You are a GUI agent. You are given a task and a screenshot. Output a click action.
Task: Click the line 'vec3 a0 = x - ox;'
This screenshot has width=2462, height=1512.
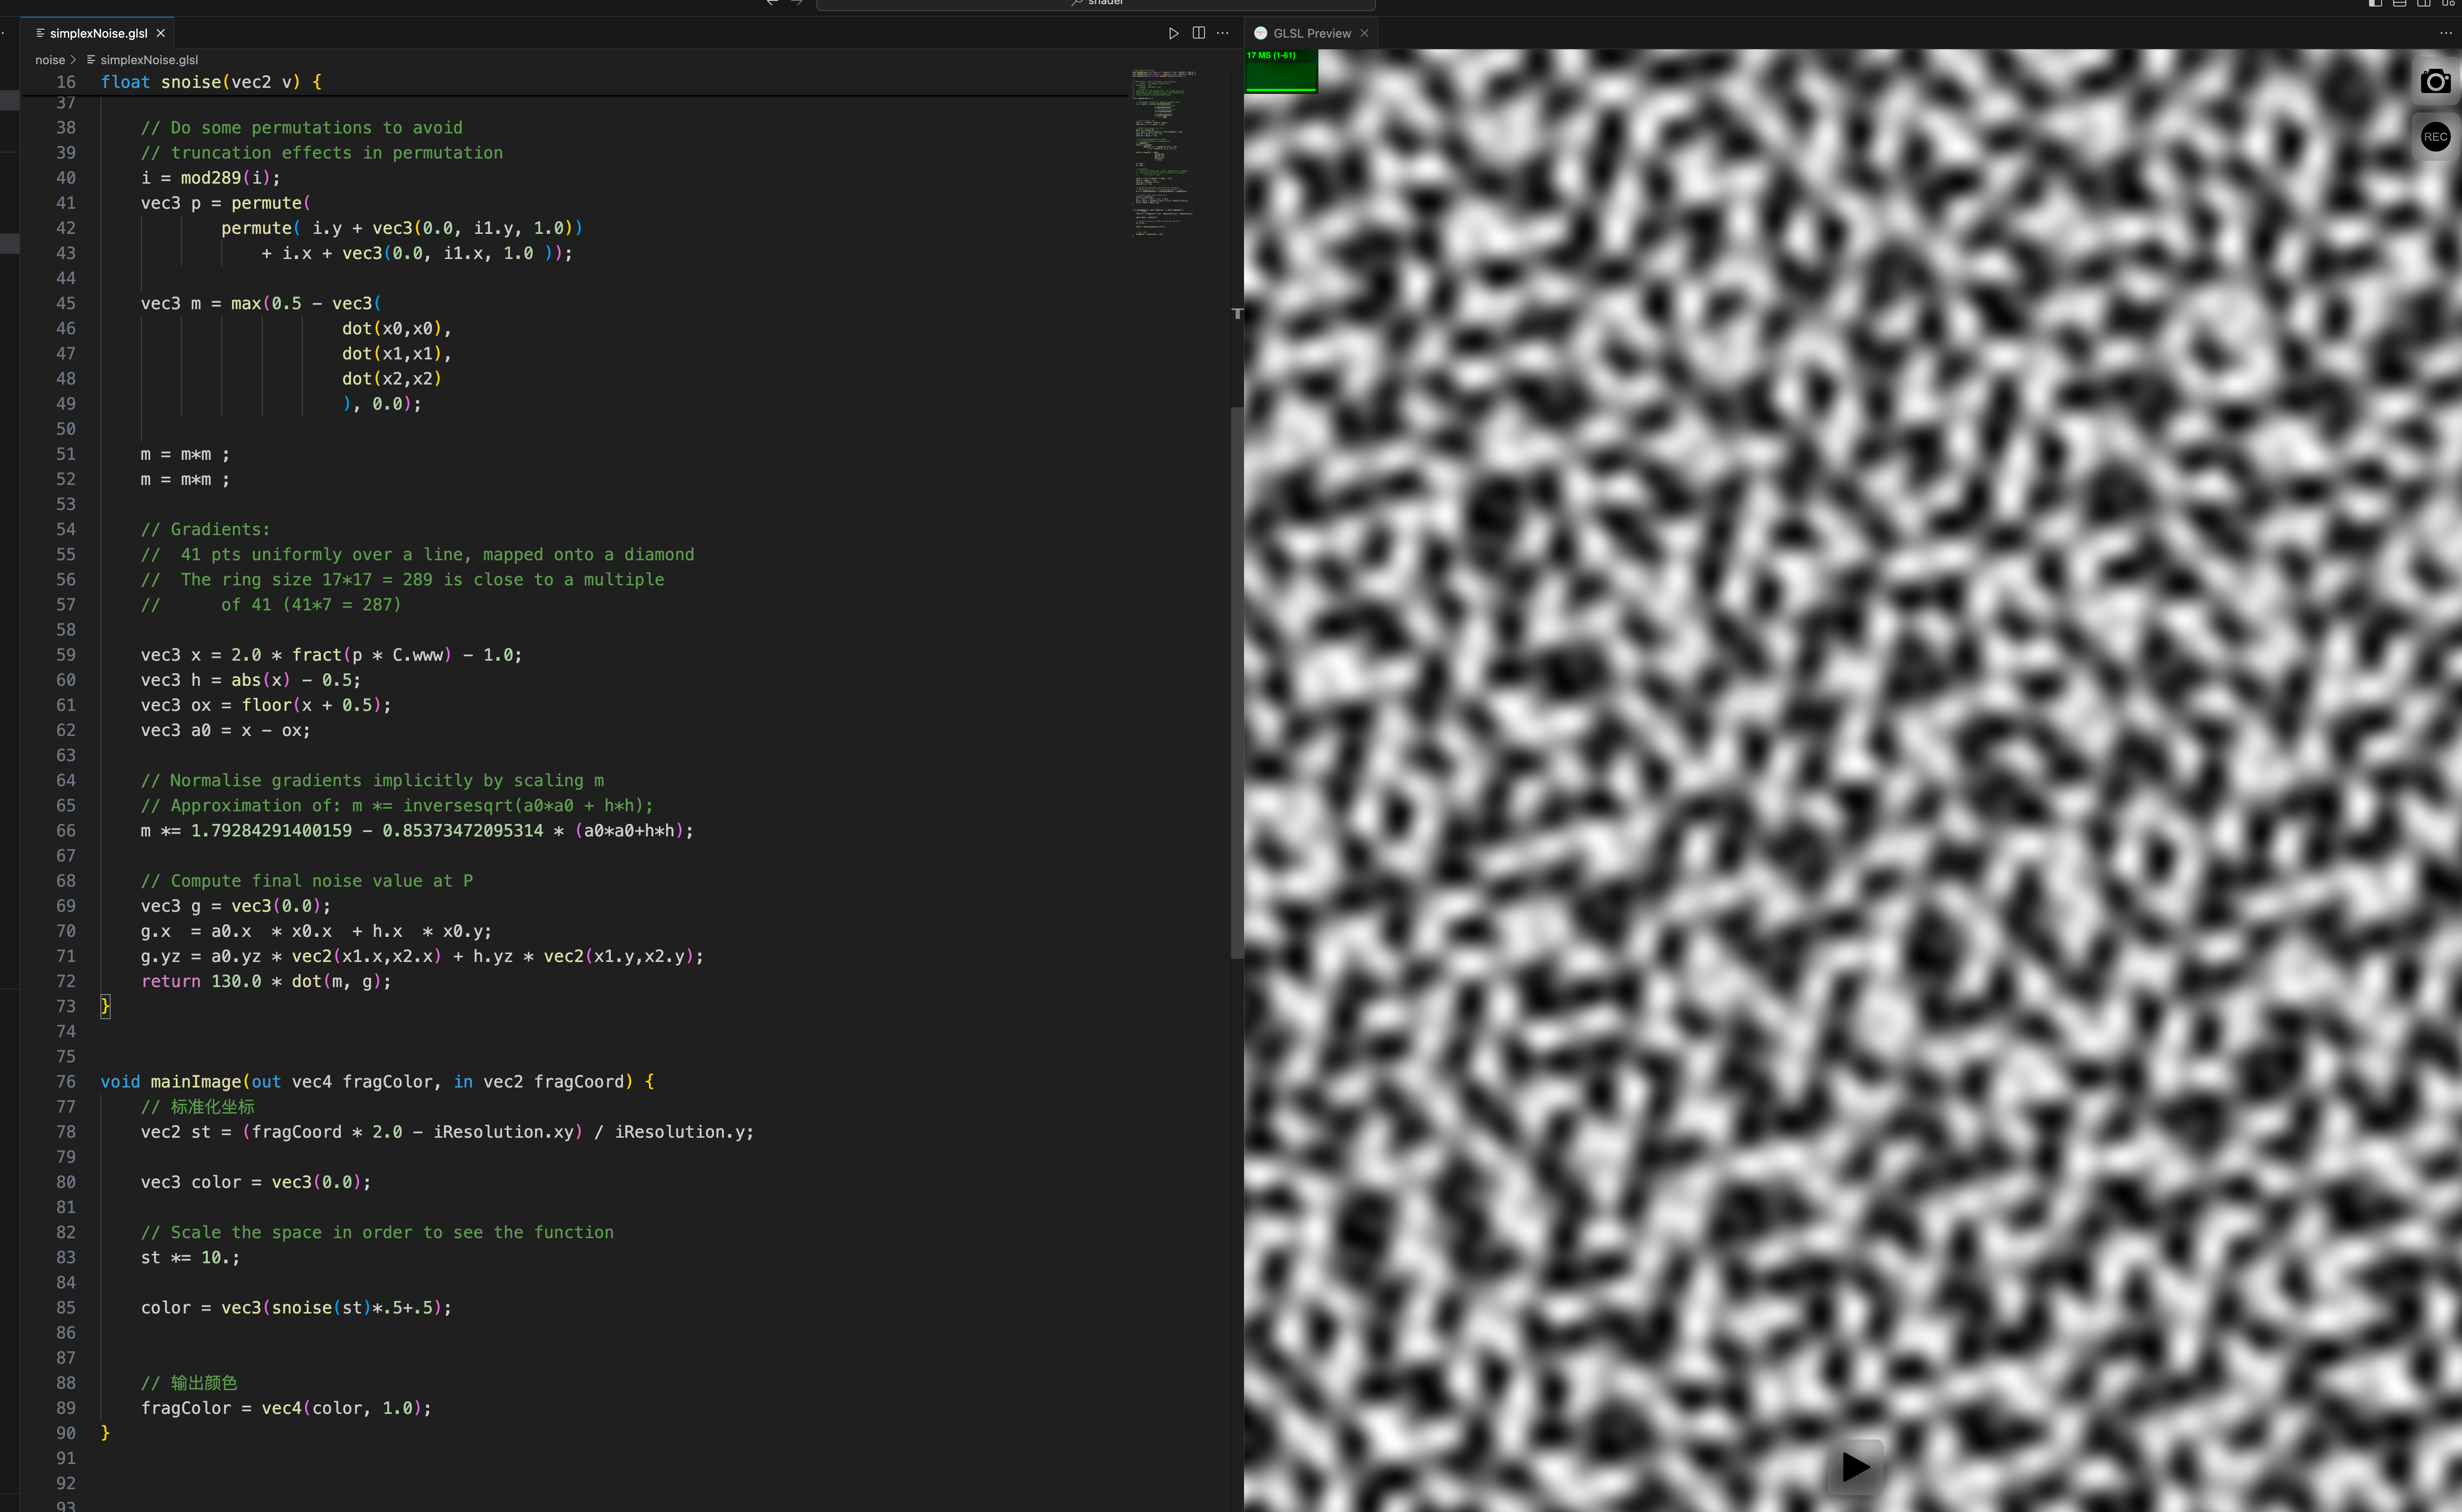(226, 730)
